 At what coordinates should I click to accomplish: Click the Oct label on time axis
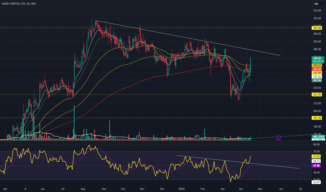[x=123, y=189]
